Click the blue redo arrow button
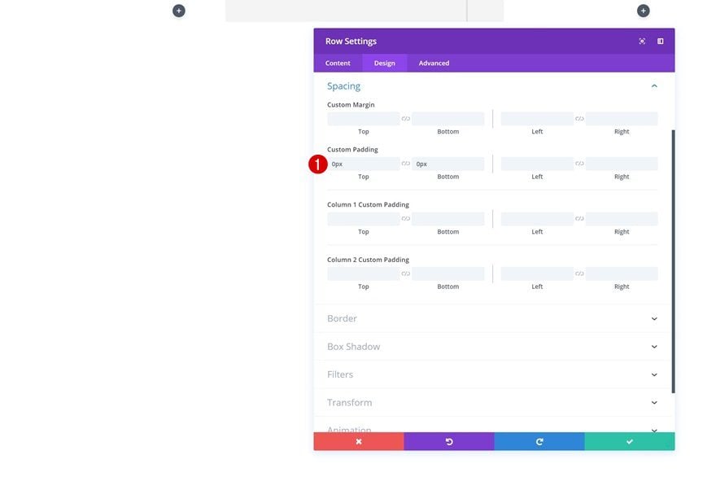The height and width of the screenshot is (477, 716). tap(539, 441)
